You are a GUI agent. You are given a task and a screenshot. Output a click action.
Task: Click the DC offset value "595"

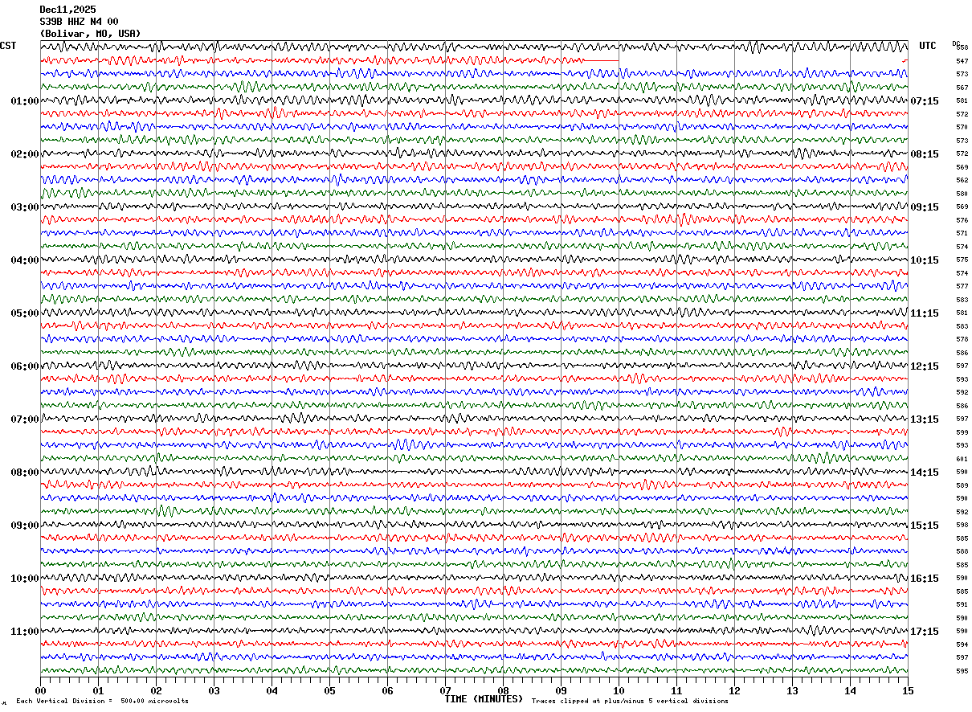(x=962, y=671)
